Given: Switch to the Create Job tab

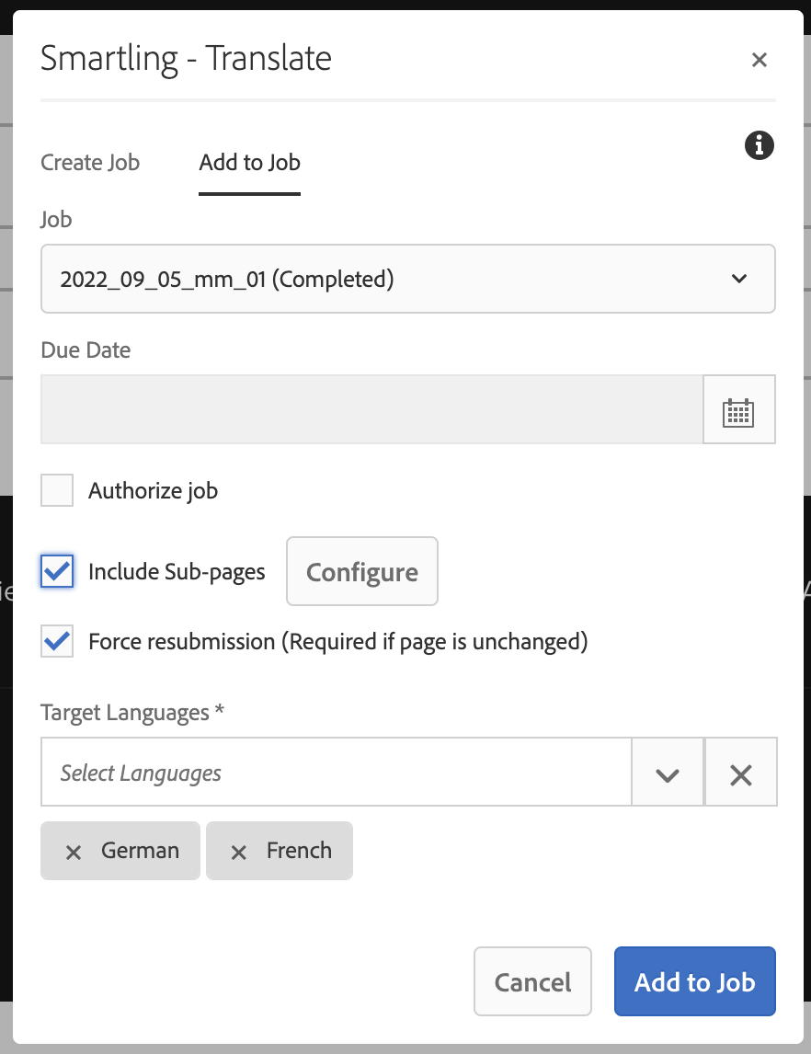Looking at the screenshot, I should pyautogui.click(x=90, y=163).
